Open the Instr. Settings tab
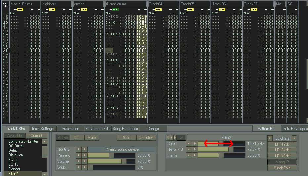Image resolution: width=308 pixels, height=176 pixels. point(43,129)
